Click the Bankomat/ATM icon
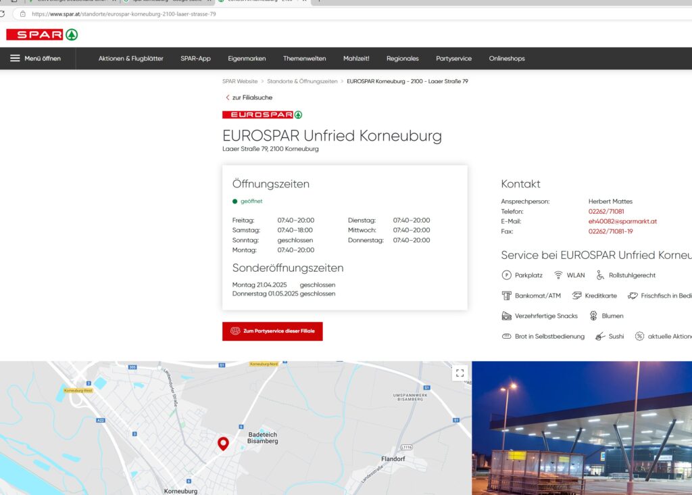 [x=506, y=296]
